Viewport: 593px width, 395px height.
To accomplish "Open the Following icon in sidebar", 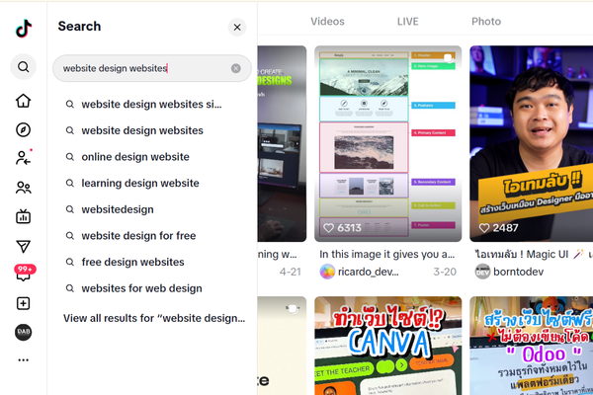I will tap(23, 158).
